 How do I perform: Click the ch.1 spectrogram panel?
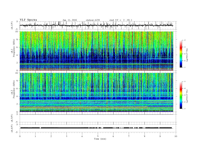96,51
